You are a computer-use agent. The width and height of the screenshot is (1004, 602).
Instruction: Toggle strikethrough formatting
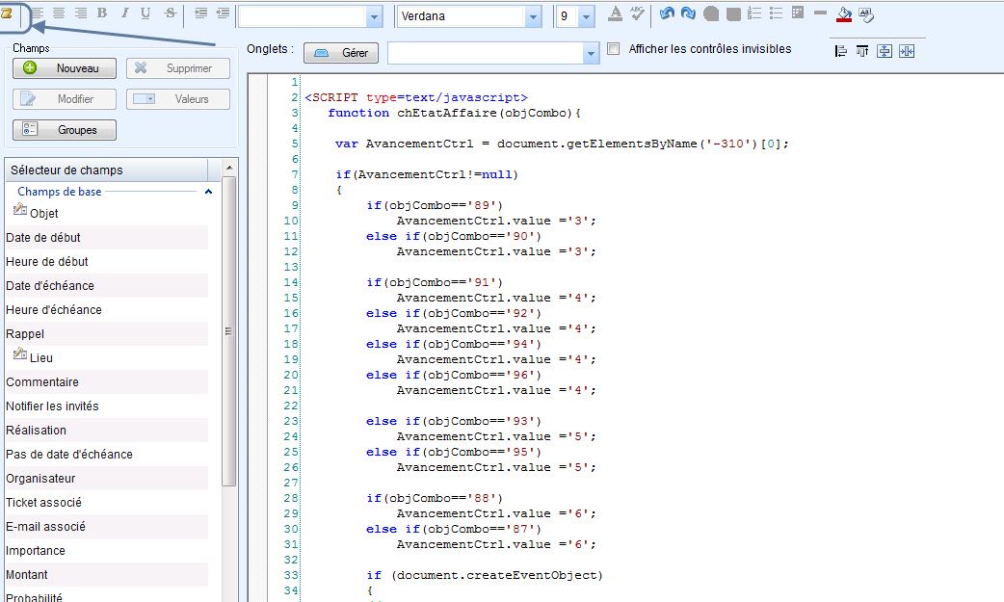click(x=170, y=13)
